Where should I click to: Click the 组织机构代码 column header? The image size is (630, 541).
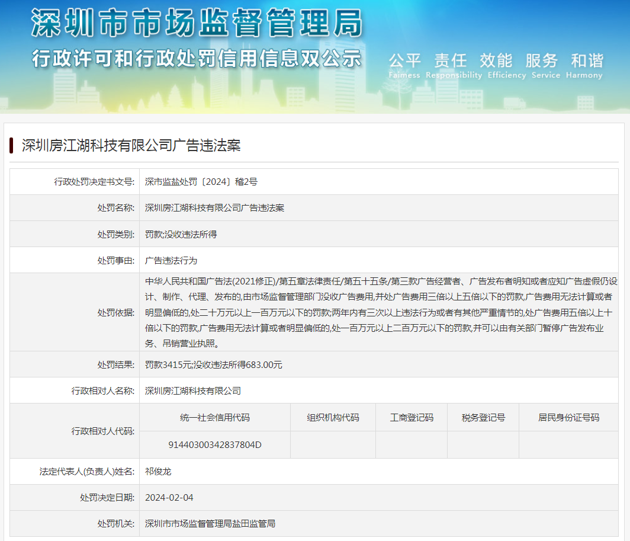point(333,418)
